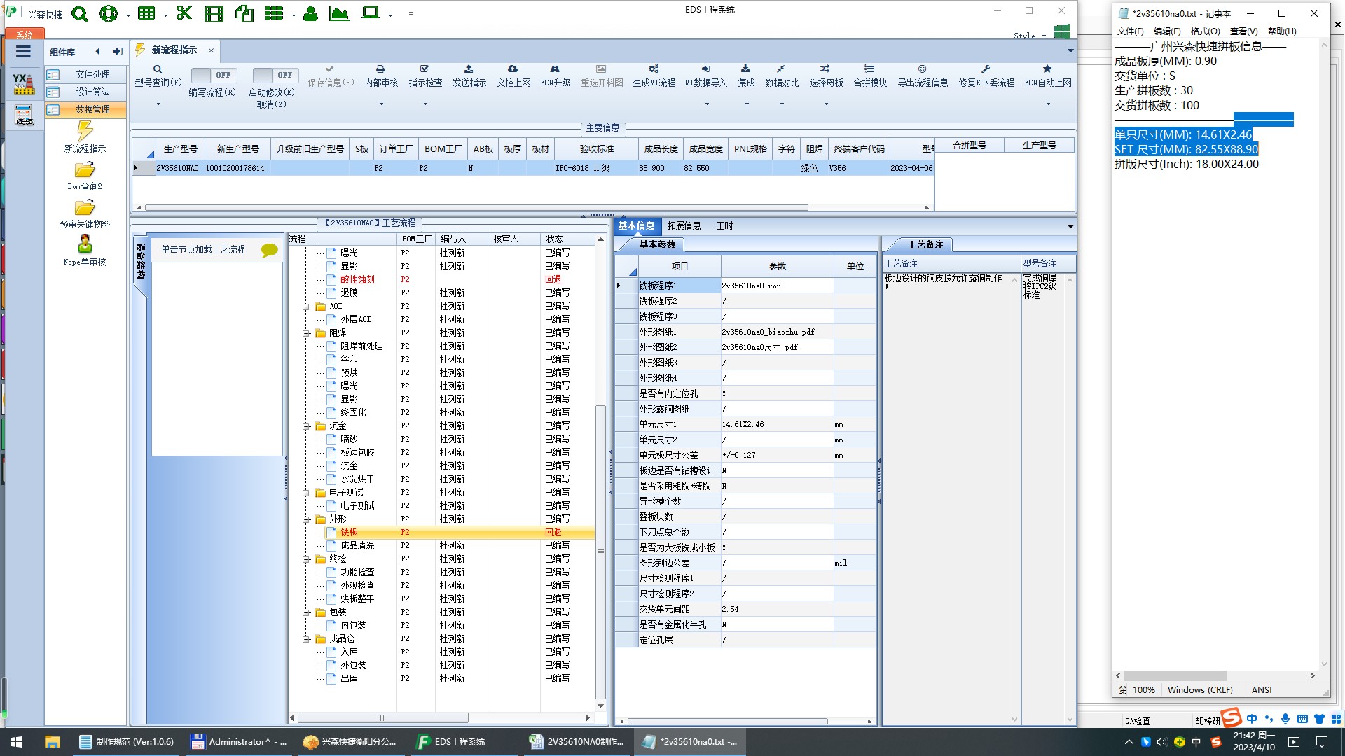Click 修复ECN丢流程 wrench icon

pos(986,69)
